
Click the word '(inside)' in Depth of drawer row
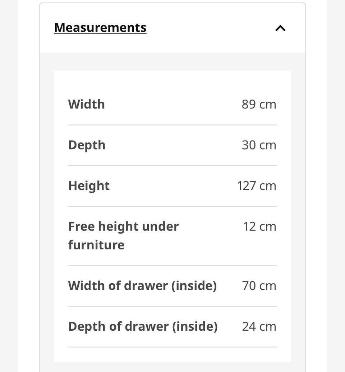point(195,327)
